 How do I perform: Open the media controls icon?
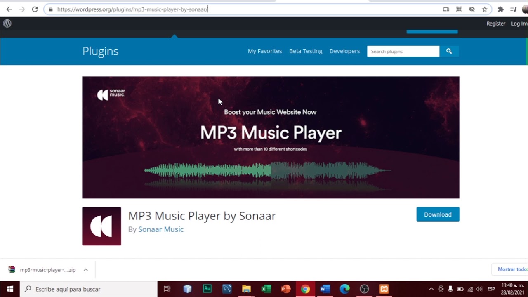(x=513, y=9)
